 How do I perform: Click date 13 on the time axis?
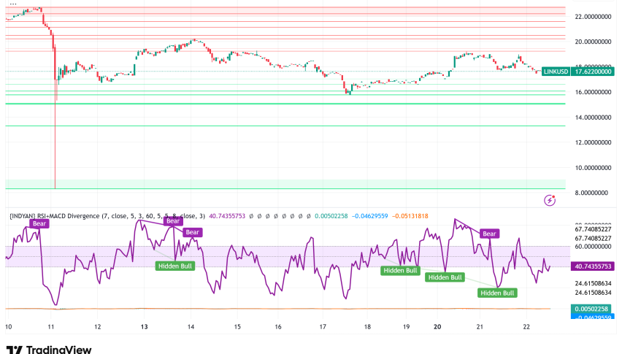(x=145, y=328)
